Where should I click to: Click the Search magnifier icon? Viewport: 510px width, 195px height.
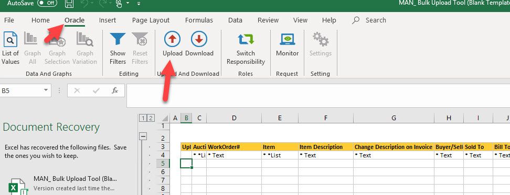coord(356,20)
